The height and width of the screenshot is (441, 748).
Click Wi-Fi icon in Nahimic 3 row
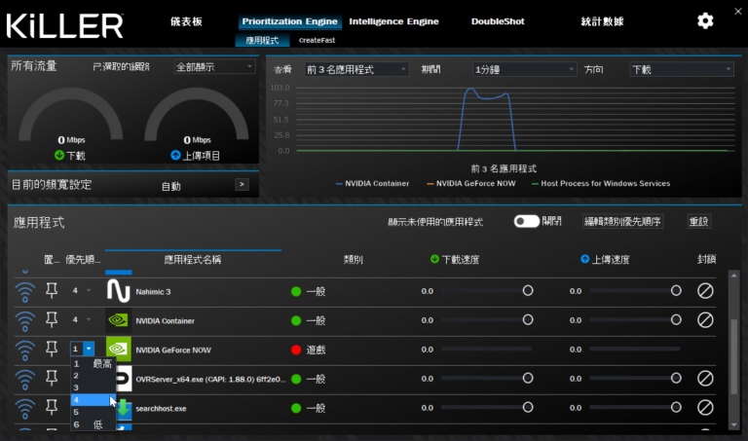(x=24, y=292)
